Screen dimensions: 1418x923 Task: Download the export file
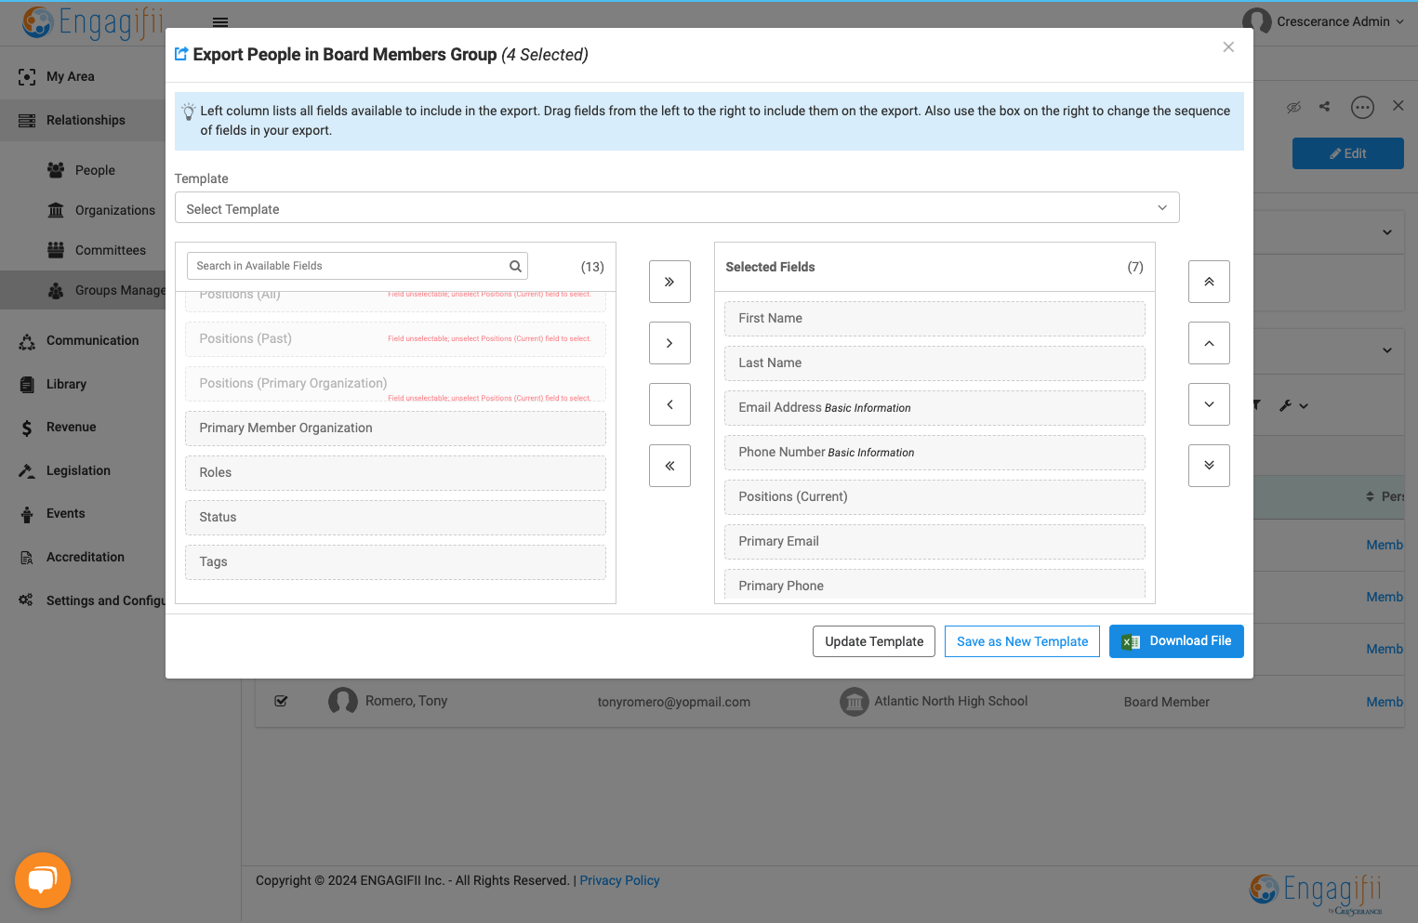click(1176, 641)
